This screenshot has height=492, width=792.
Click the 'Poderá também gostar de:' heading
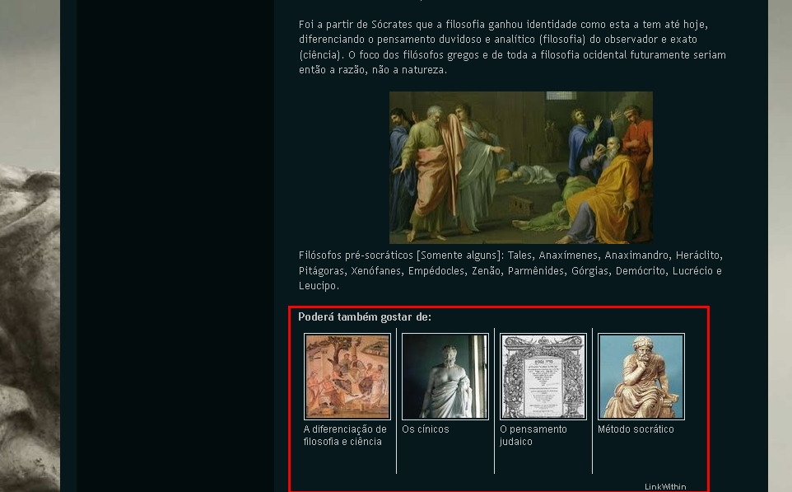pos(365,317)
